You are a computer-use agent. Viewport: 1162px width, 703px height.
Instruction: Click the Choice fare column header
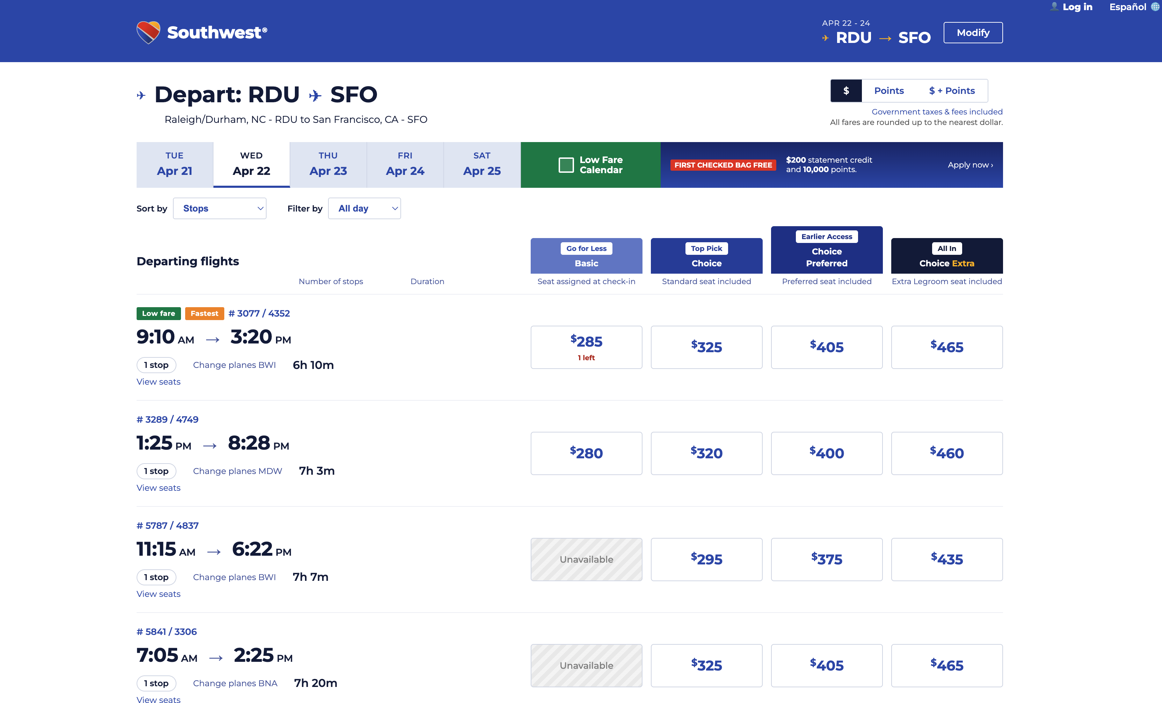[x=706, y=256]
